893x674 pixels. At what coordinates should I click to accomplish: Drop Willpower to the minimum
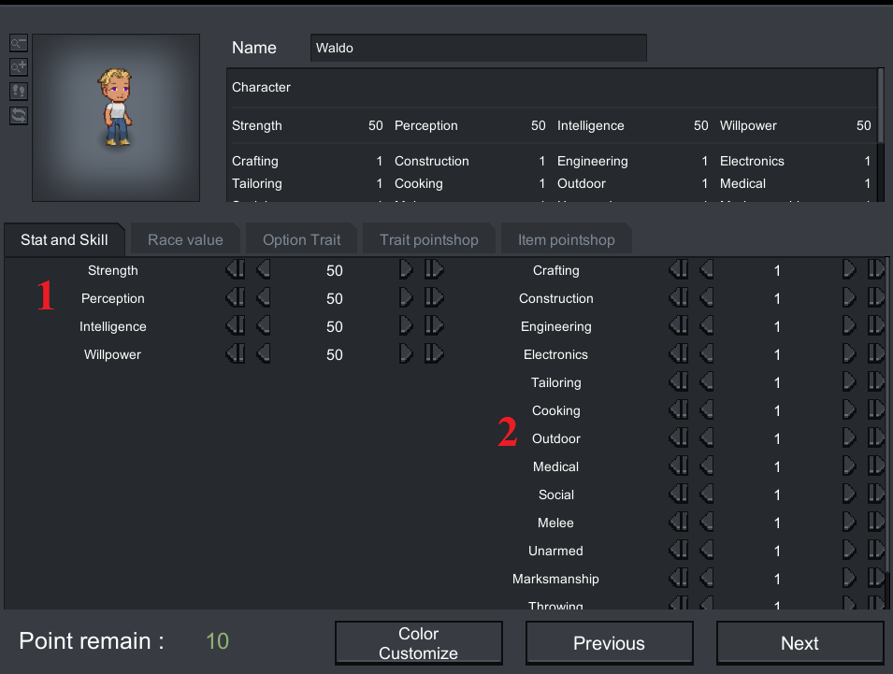click(235, 354)
